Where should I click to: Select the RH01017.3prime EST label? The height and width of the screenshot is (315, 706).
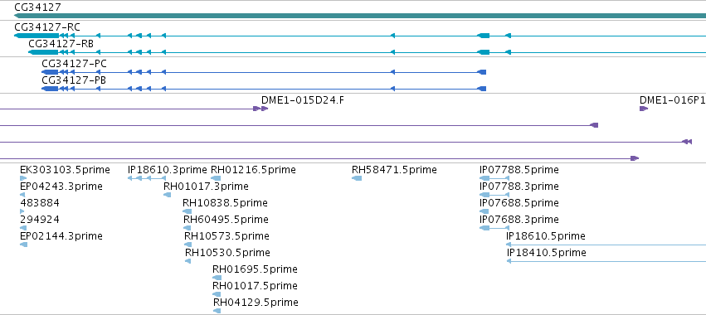point(206,187)
